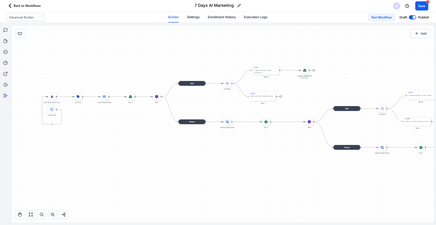Open the Enrollment History tab
The image size is (436, 225).
[222, 17]
